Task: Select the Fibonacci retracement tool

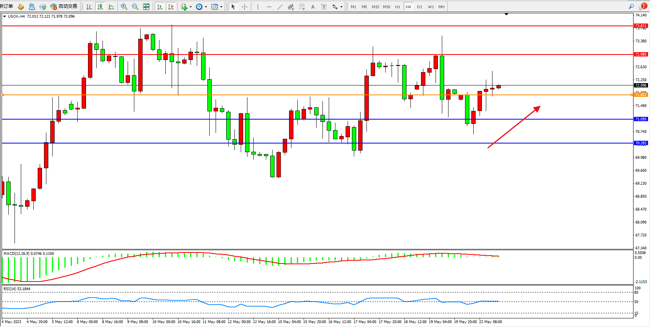Action: pyautogui.click(x=302, y=7)
